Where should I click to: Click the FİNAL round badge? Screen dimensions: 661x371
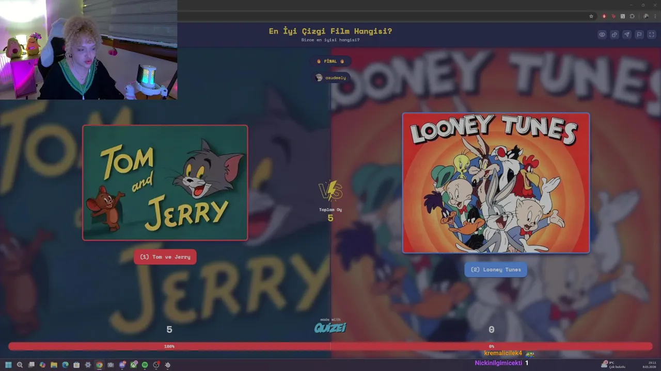330,61
